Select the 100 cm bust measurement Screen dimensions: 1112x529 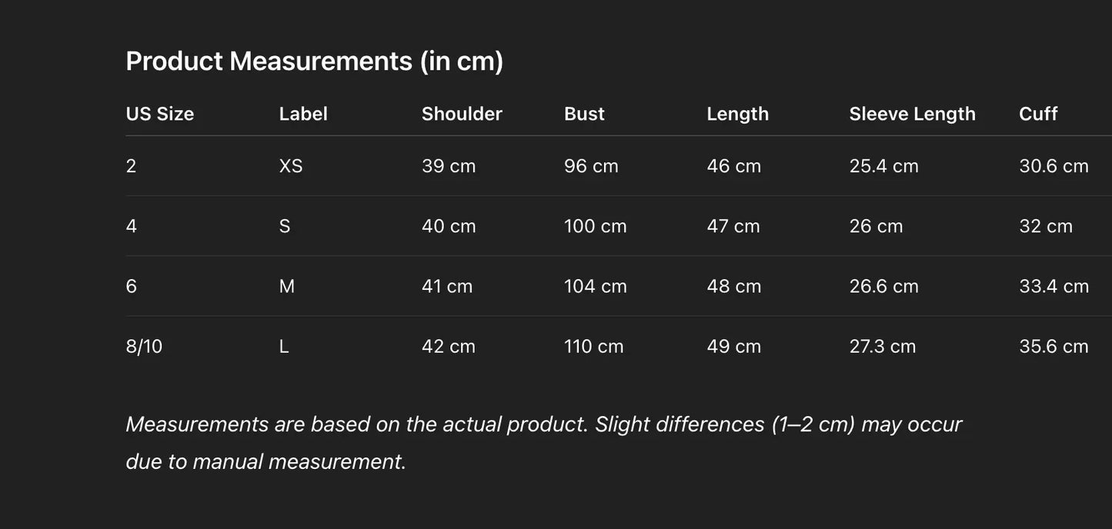tap(595, 226)
